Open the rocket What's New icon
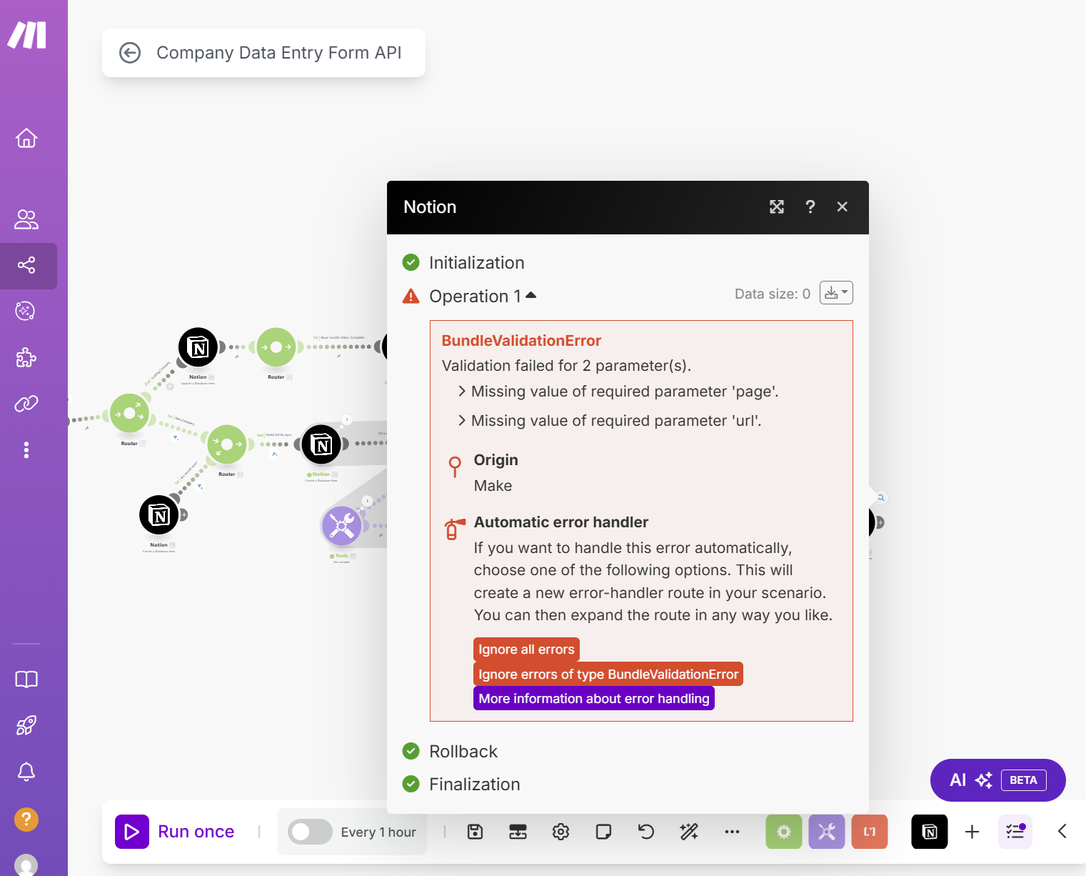This screenshot has height=876, width=1086. tap(26, 726)
